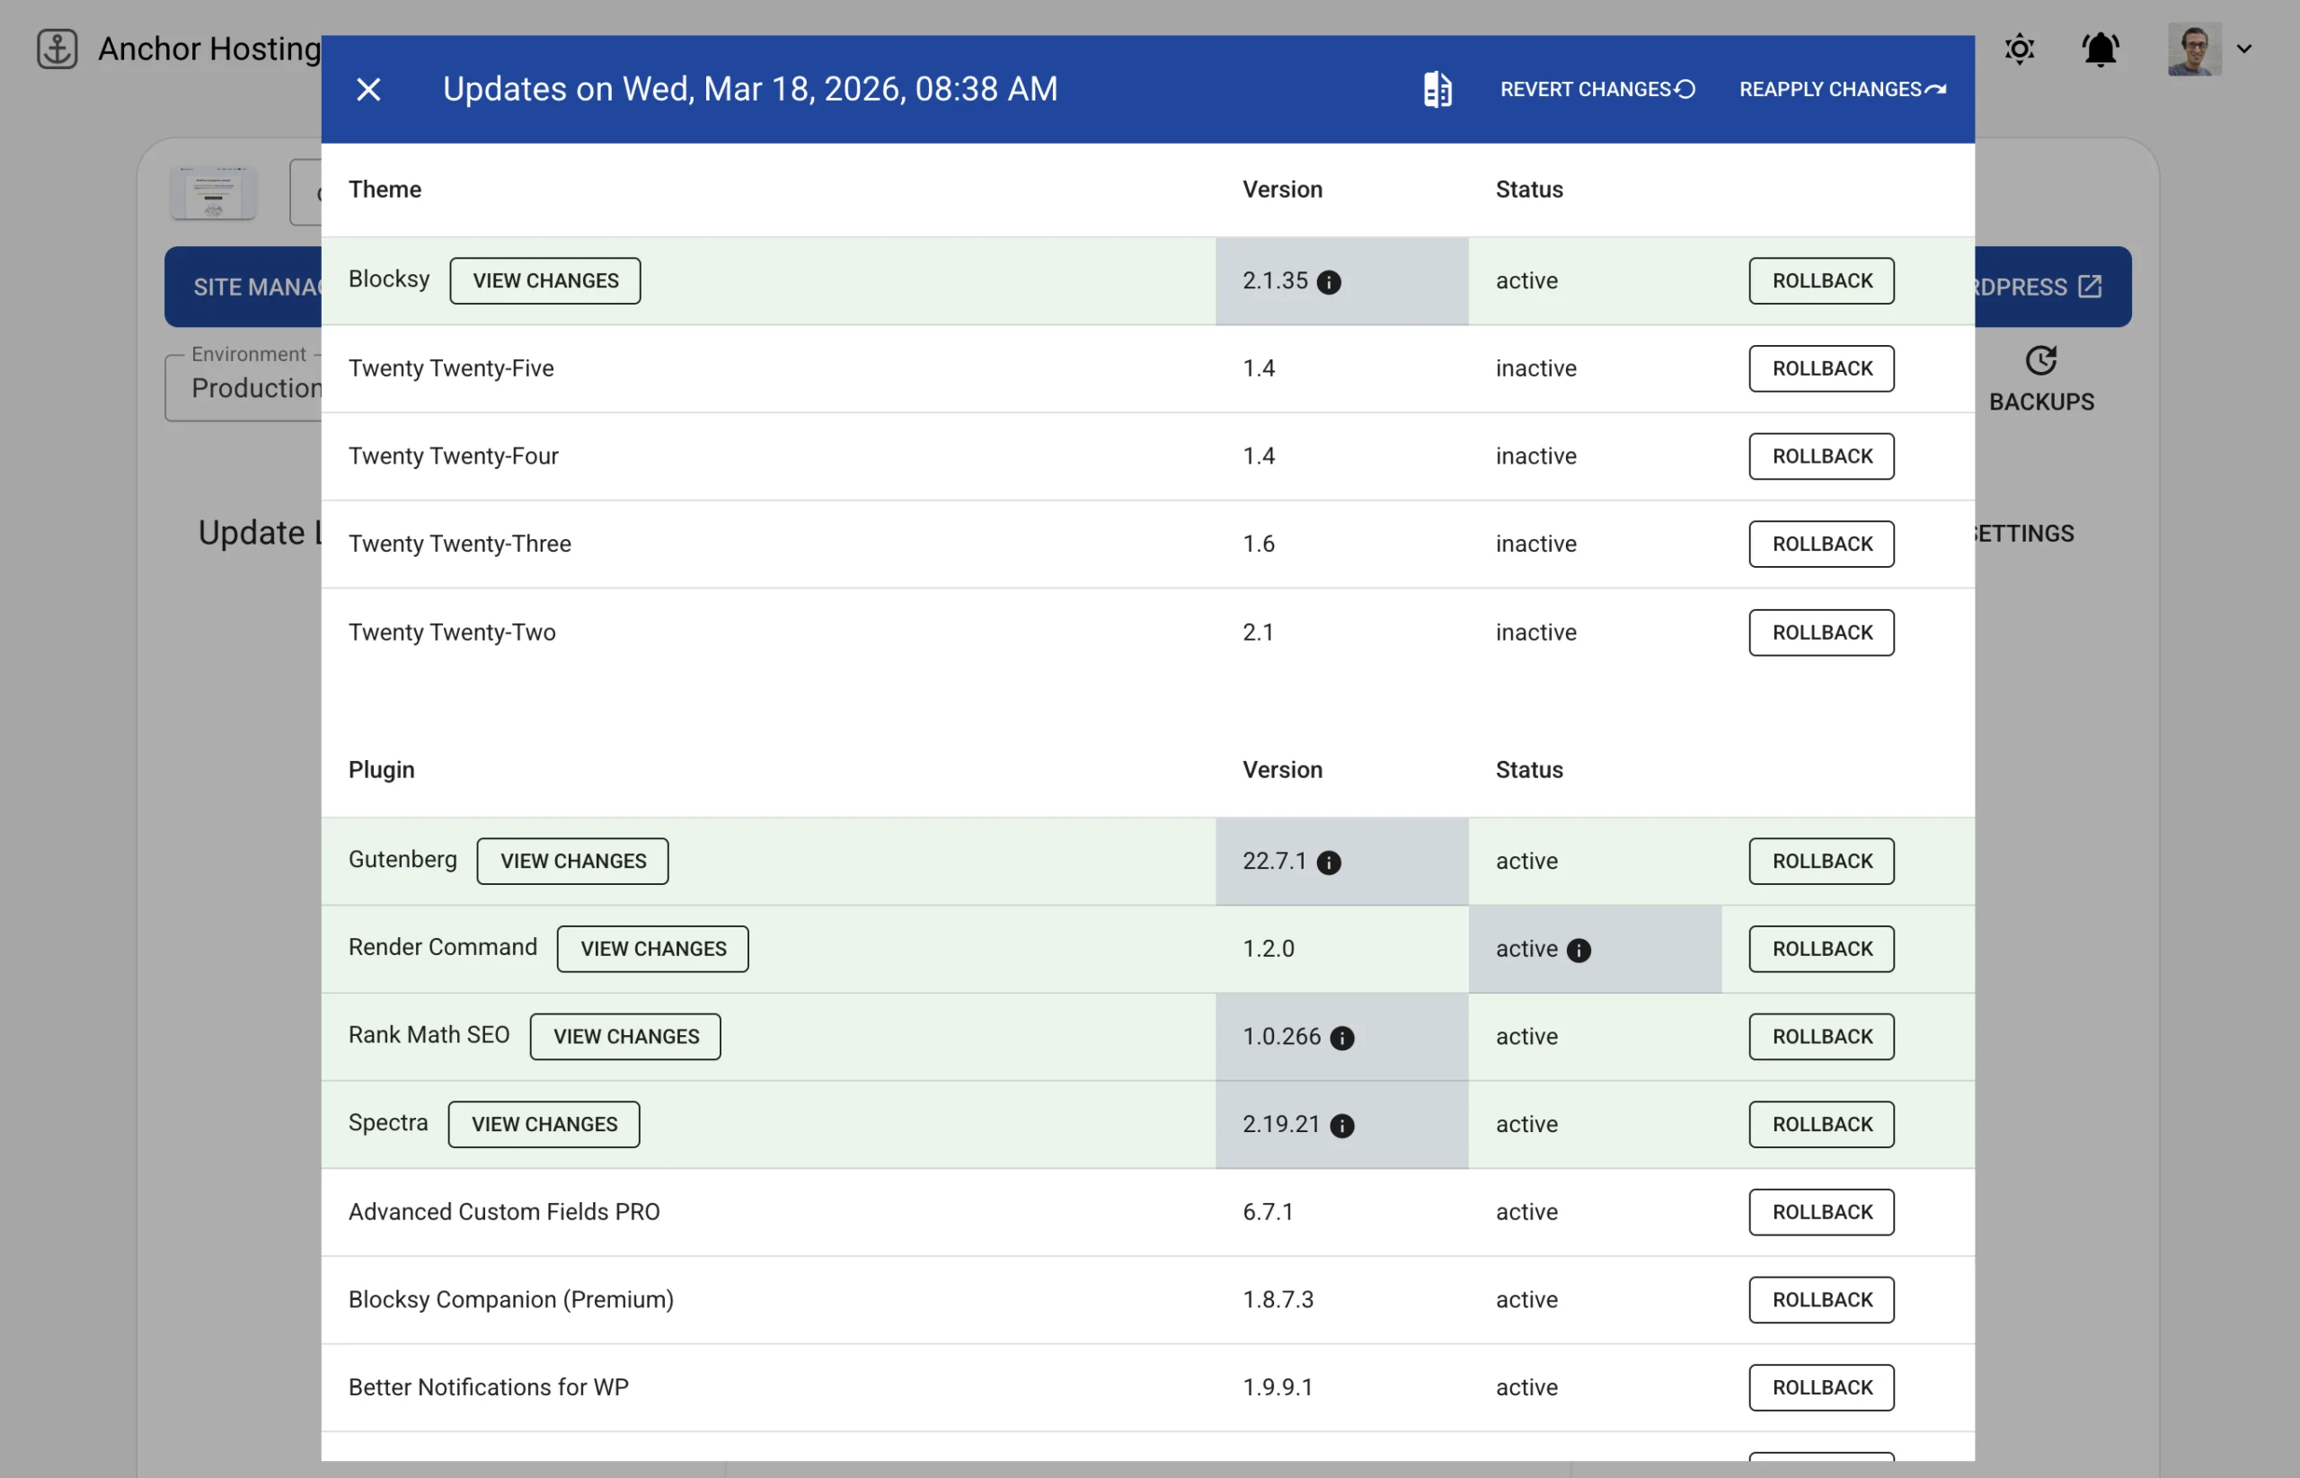Viewport: 2300px width, 1478px height.
Task: Click the compare/diff icon in dialog header
Action: [x=1437, y=89]
